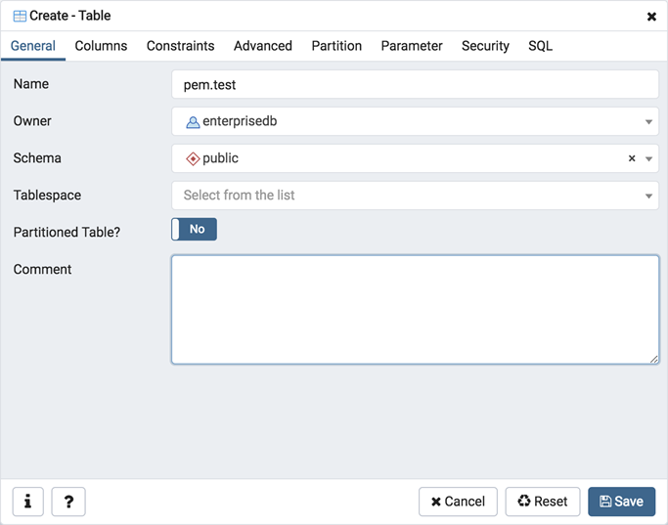
Task: Open the Advanced tab
Action: click(263, 46)
